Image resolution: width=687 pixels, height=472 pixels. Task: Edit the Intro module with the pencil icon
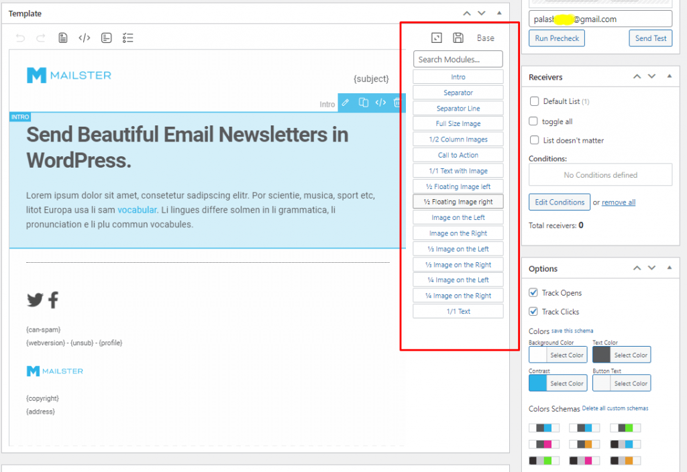tap(346, 103)
